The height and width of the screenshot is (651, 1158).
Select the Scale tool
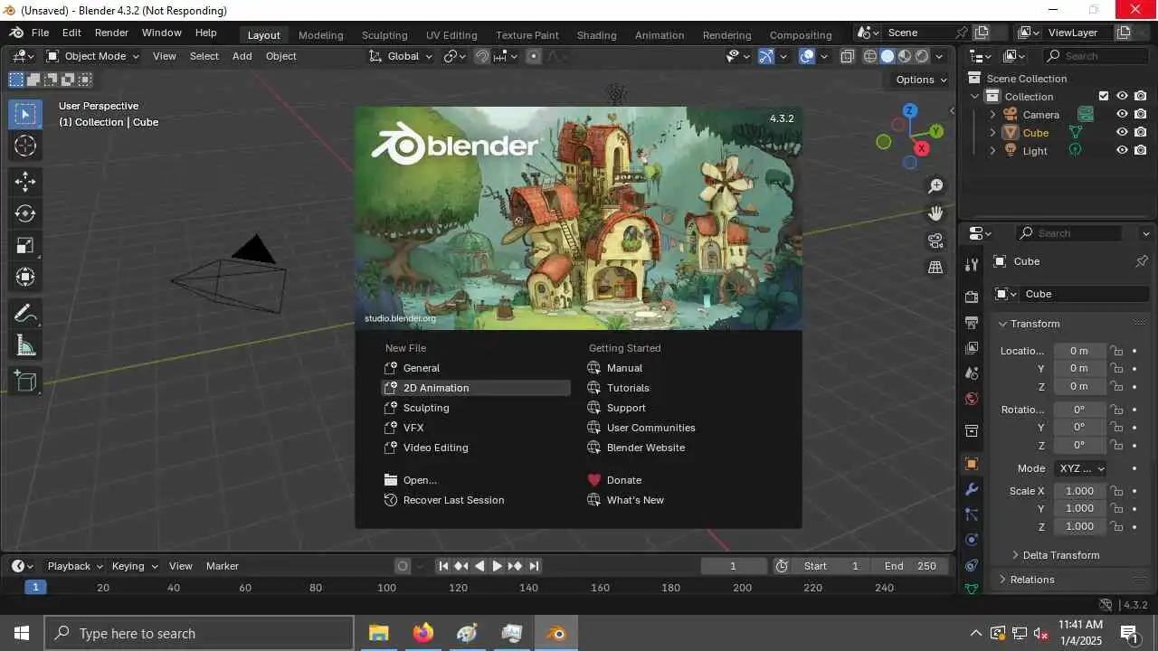25,245
